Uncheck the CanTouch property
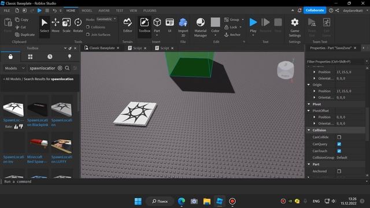Screen dimensions: 370x208 click(339, 151)
